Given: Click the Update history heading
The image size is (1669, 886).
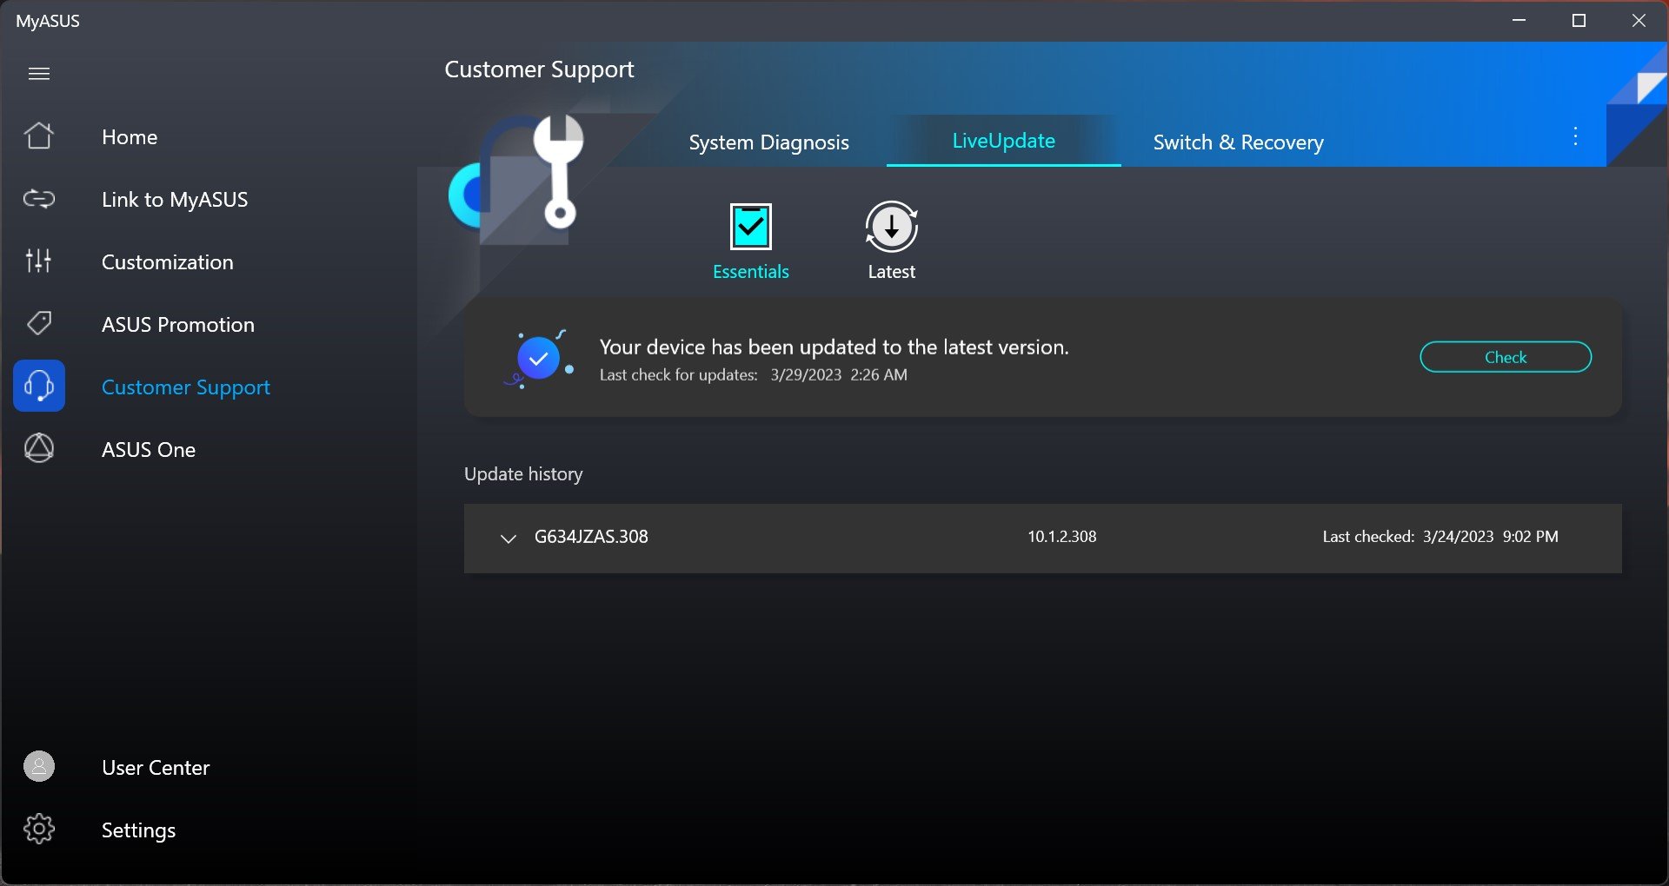Looking at the screenshot, I should pyautogui.click(x=523, y=474).
